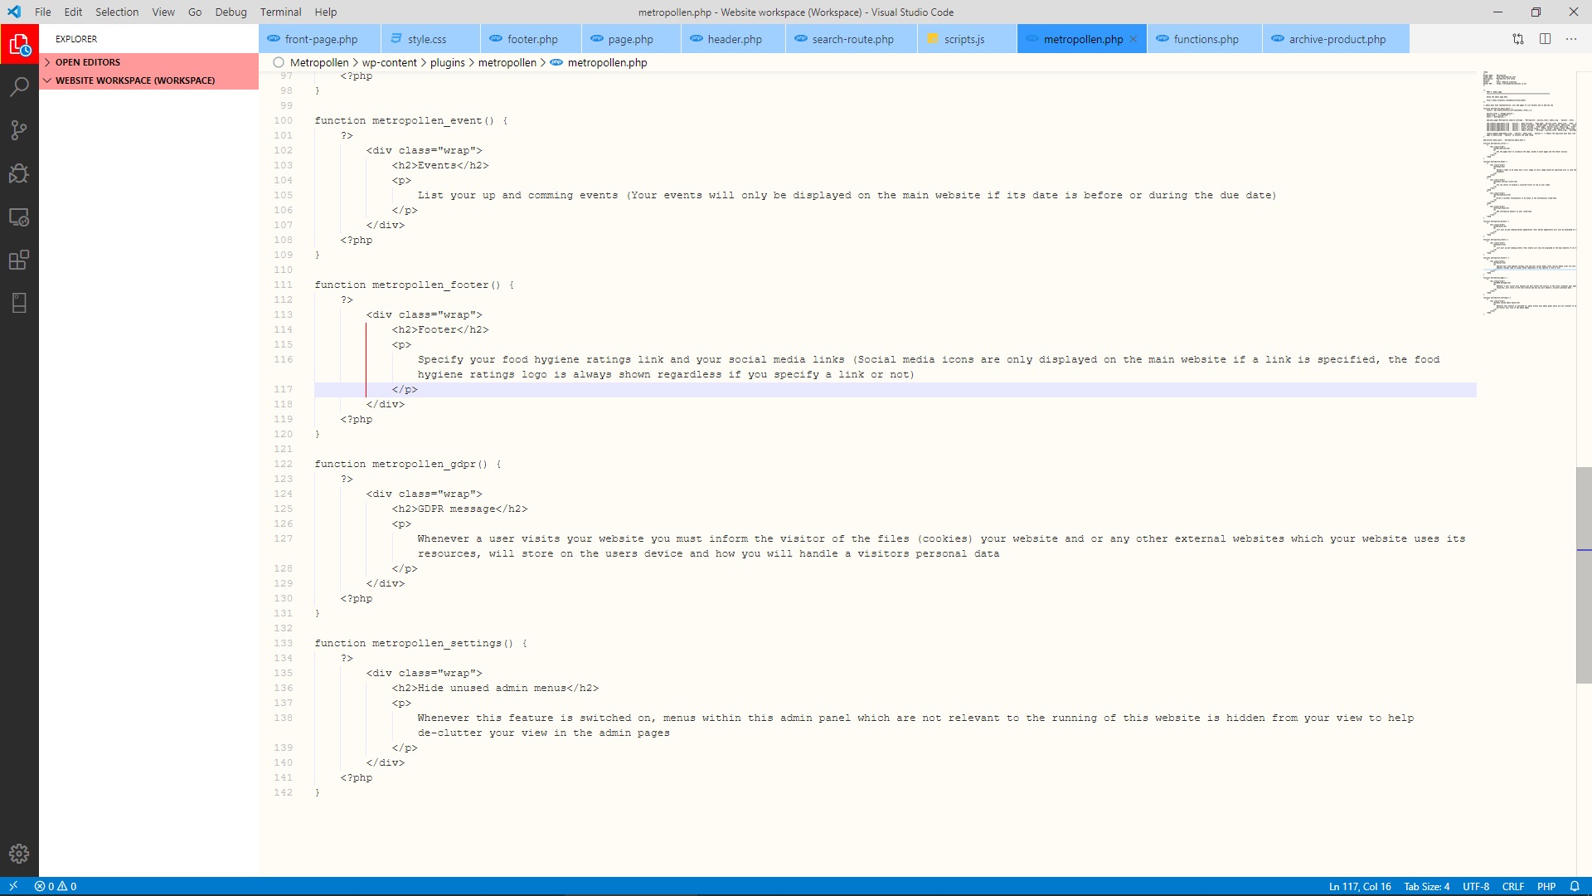Open the plugins breadcrumb dropdown
Image resolution: width=1592 pixels, height=896 pixels.
446,62
